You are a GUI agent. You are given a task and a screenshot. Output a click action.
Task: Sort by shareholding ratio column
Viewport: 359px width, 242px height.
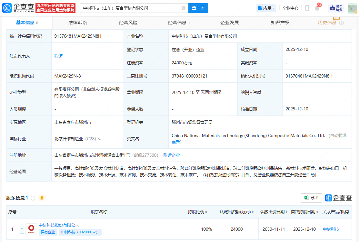(x=197, y=212)
